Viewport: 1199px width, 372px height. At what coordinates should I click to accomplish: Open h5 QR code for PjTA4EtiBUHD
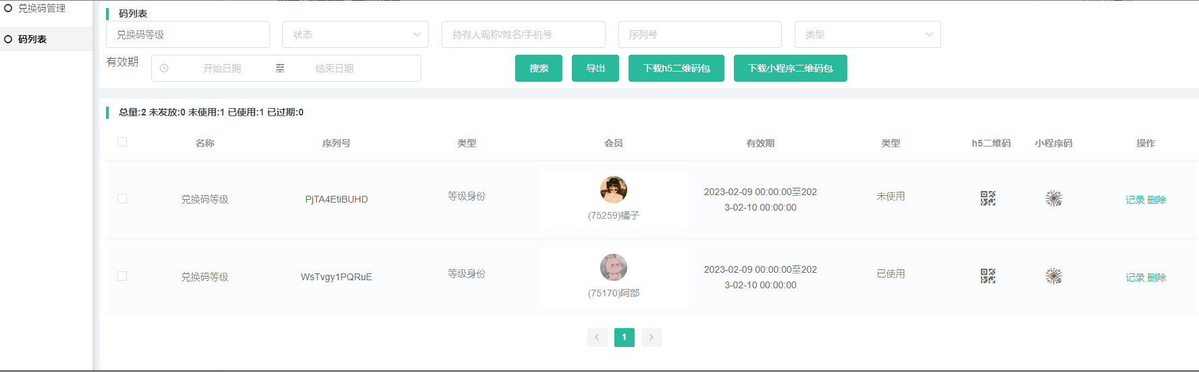(x=988, y=198)
